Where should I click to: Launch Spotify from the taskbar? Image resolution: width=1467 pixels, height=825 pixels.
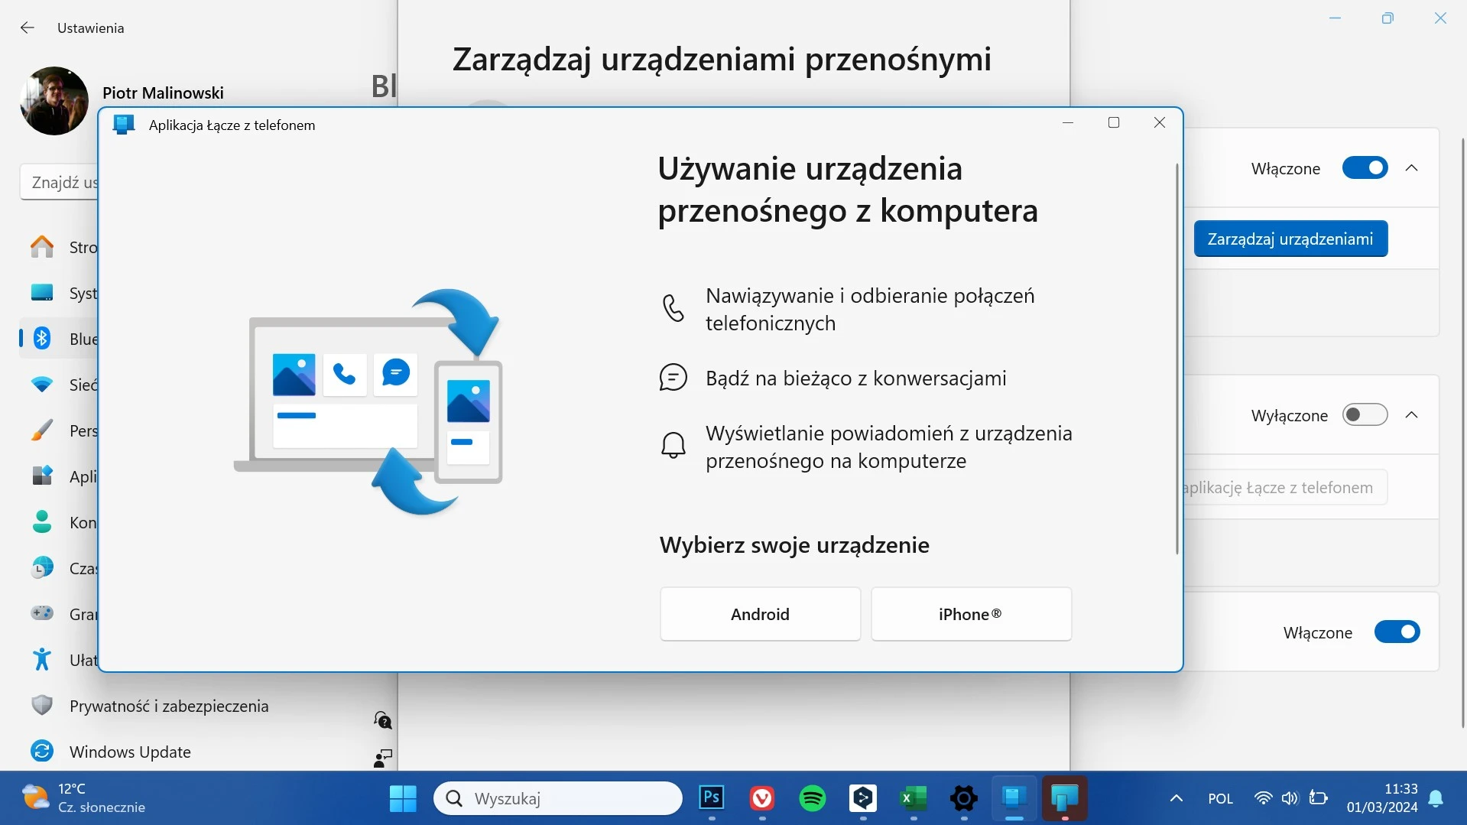point(812,798)
